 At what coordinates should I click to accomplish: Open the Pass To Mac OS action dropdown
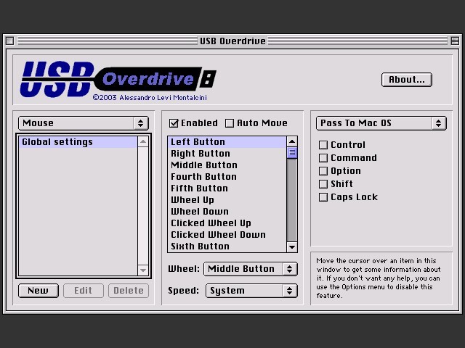(381, 123)
